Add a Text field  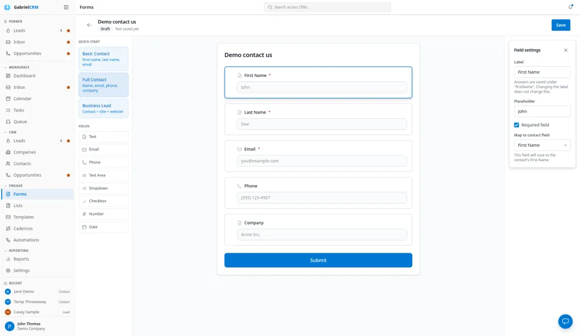(x=103, y=137)
